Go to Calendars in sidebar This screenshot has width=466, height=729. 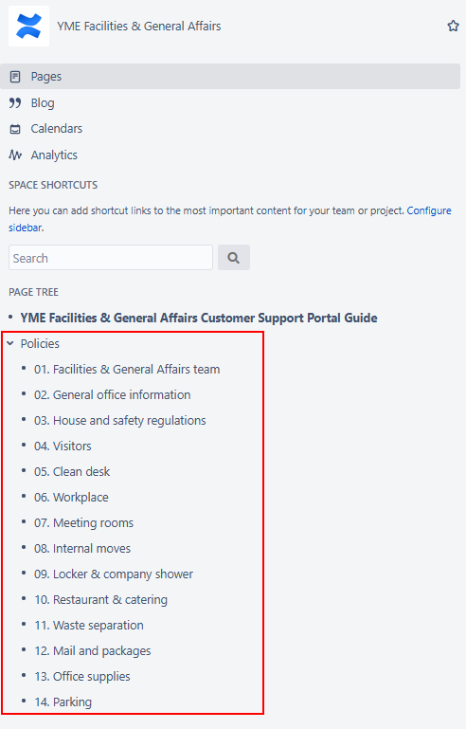57,129
